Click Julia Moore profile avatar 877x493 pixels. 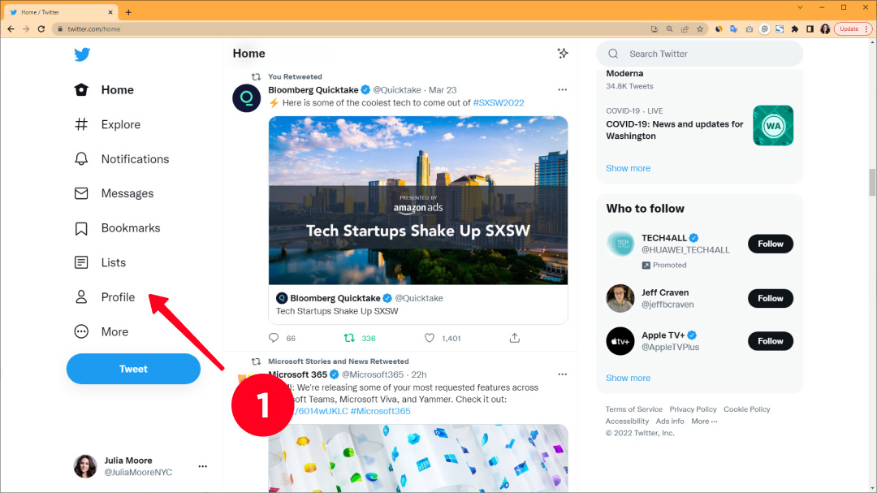coord(85,466)
